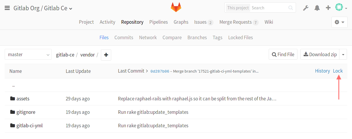Open the History link
The image size is (352, 139).
coord(322,71)
